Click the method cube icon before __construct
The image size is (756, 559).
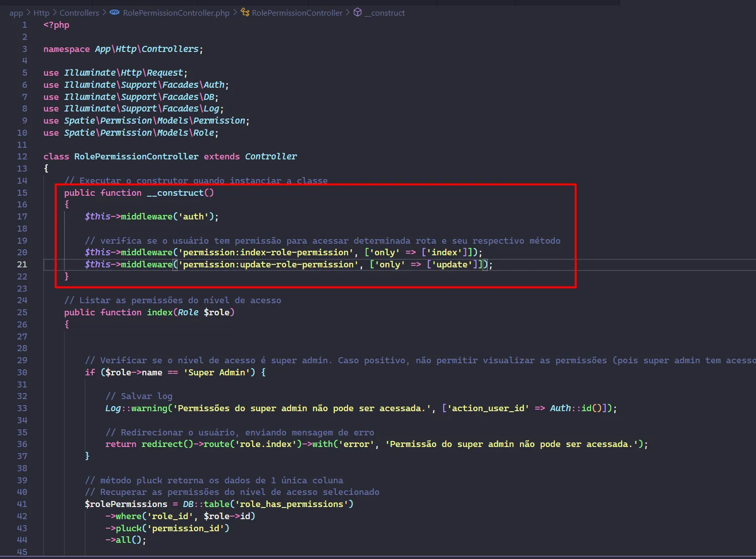click(x=358, y=13)
